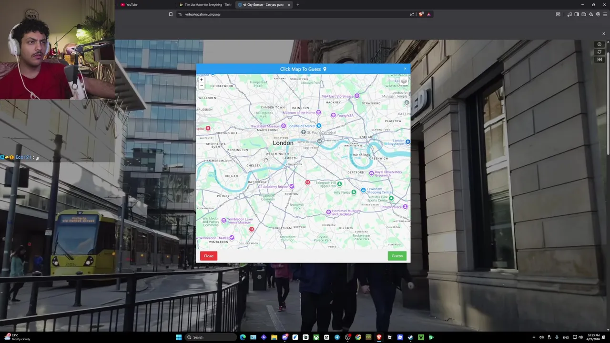Open the Windows Start menu

point(179,337)
